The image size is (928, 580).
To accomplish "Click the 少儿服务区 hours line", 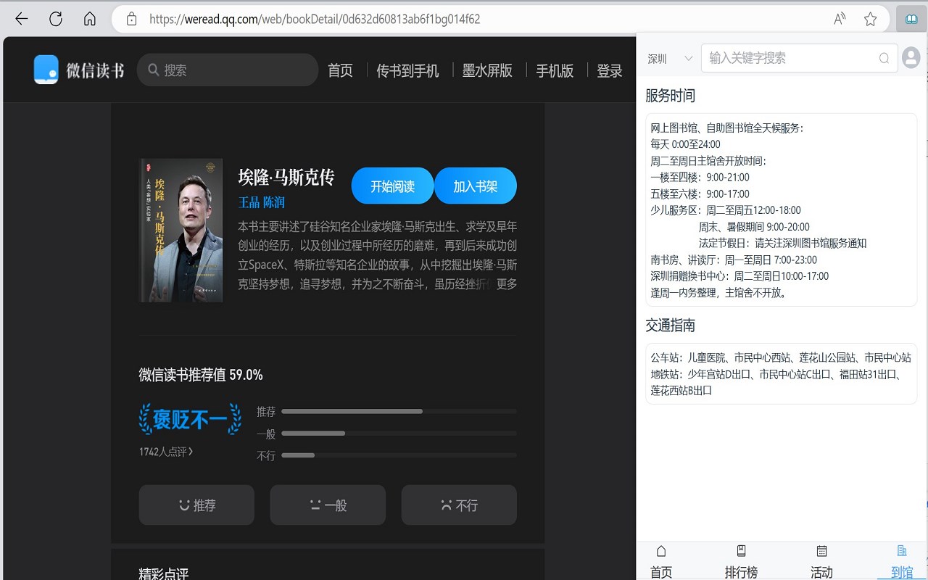I will pos(726,210).
